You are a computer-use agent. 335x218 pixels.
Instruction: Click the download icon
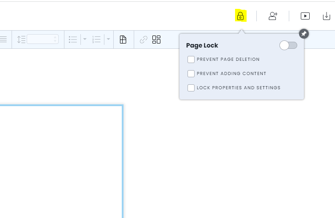click(x=327, y=16)
